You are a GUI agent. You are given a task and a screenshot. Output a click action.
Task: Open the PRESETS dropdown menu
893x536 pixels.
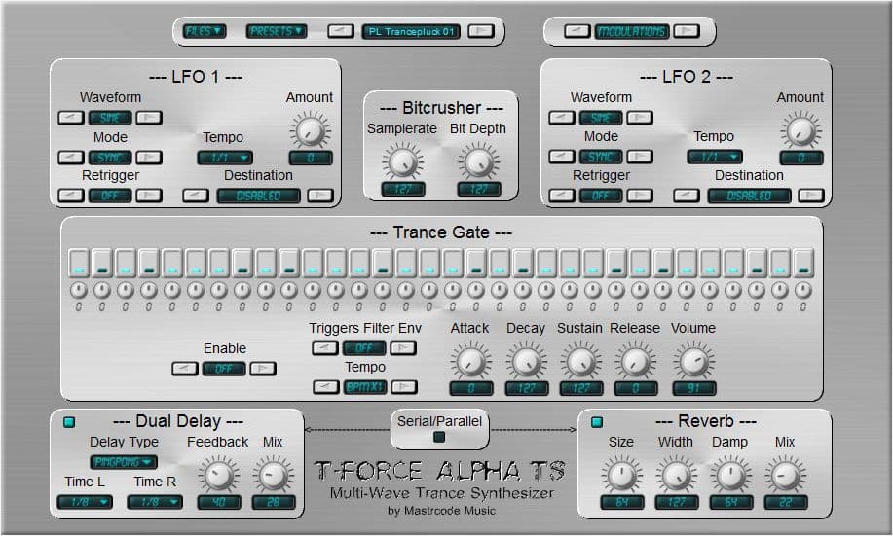click(x=277, y=31)
